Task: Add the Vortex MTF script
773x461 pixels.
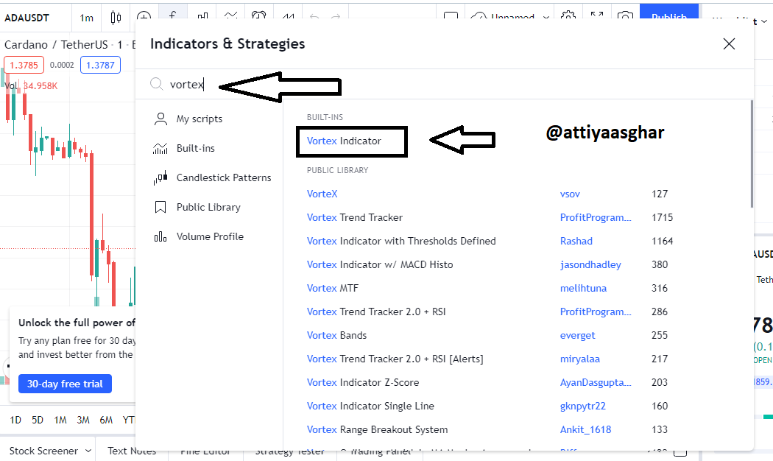Action: pos(333,289)
